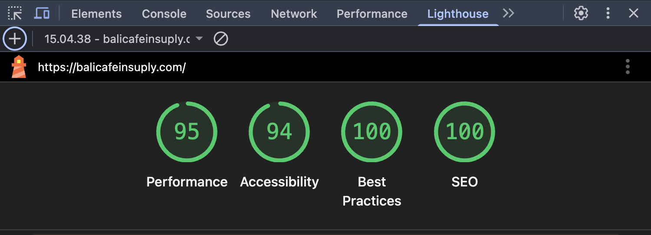Start a new Lighthouse report with plus icon
This screenshot has height=235, width=651.
pyautogui.click(x=15, y=39)
